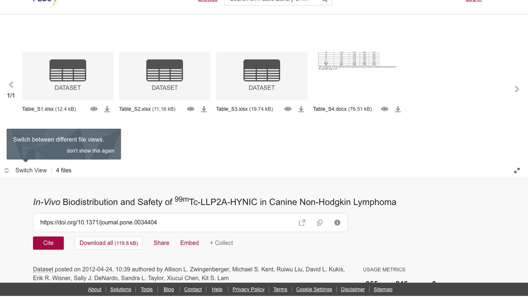The width and height of the screenshot is (528, 297).
Task: Open Table_S1.xlsx dataset thumbnail
Action: tap(68, 75)
